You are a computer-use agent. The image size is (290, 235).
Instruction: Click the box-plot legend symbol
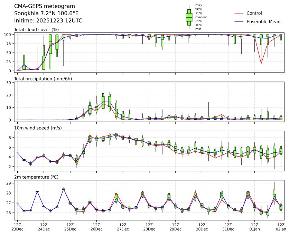click(x=189, y=17)
